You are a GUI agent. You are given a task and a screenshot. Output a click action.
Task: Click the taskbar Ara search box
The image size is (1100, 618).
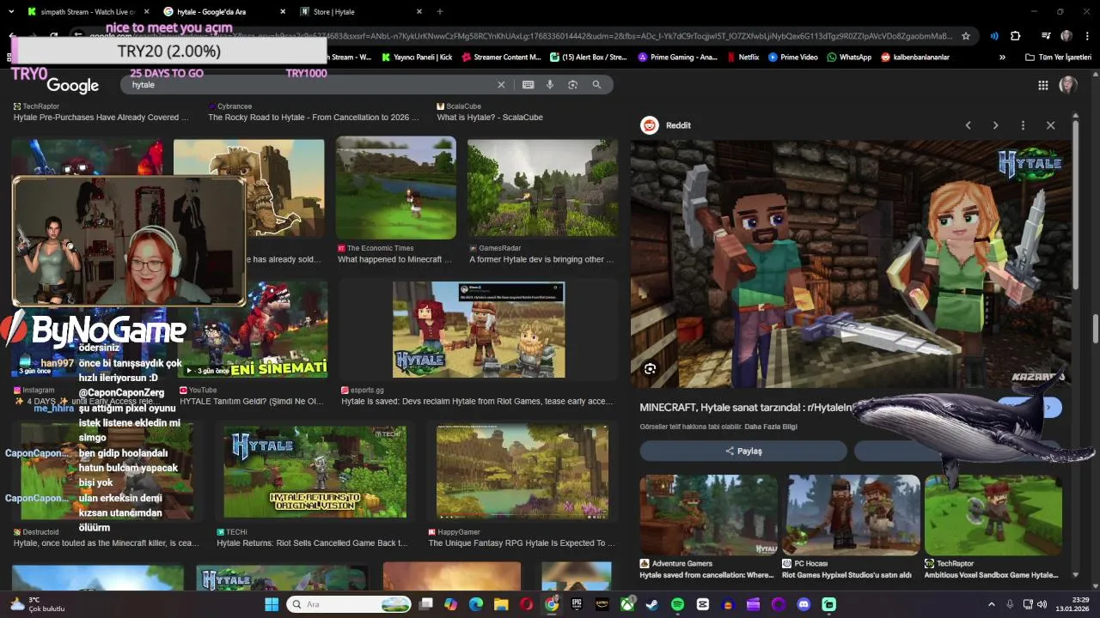(x=350, y=604)
